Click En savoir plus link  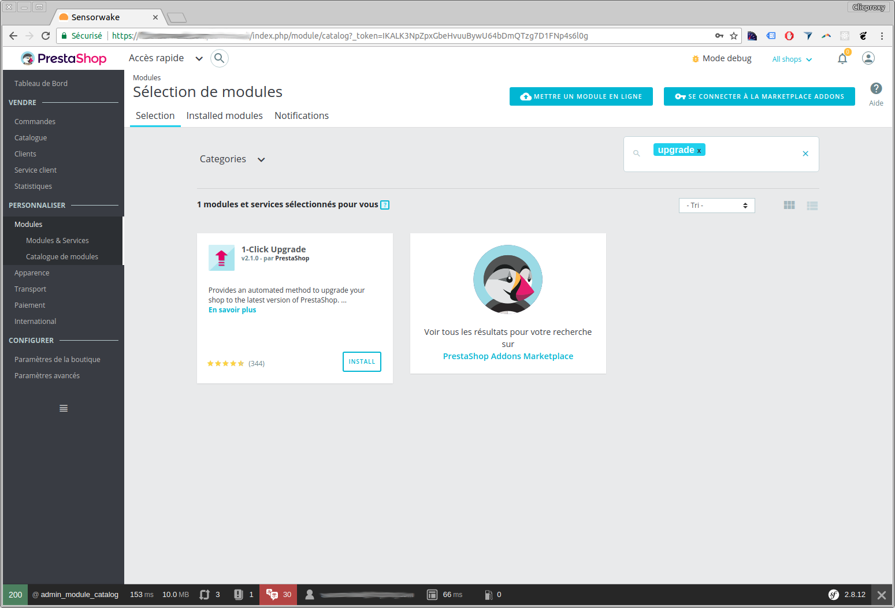tap(232, 310)
